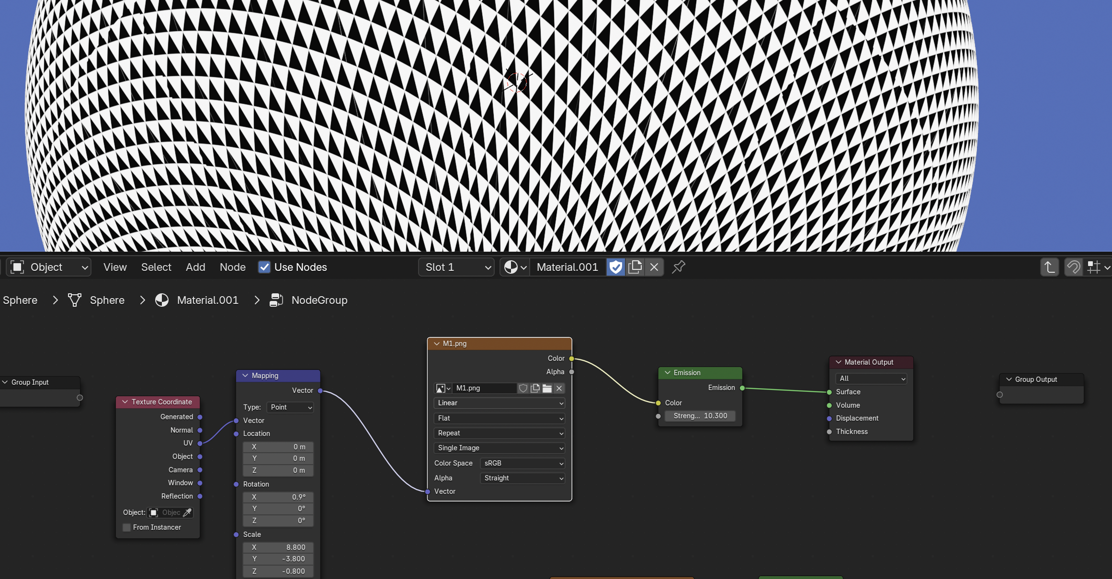The image size is (1112, 579).
Task: Collapse the Emission node with its header chevron
Action: [668, 373]
